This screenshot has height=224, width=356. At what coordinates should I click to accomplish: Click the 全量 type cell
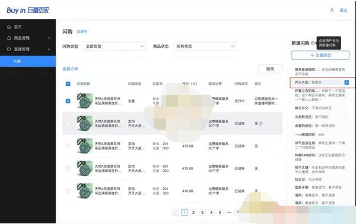point(131,101)
